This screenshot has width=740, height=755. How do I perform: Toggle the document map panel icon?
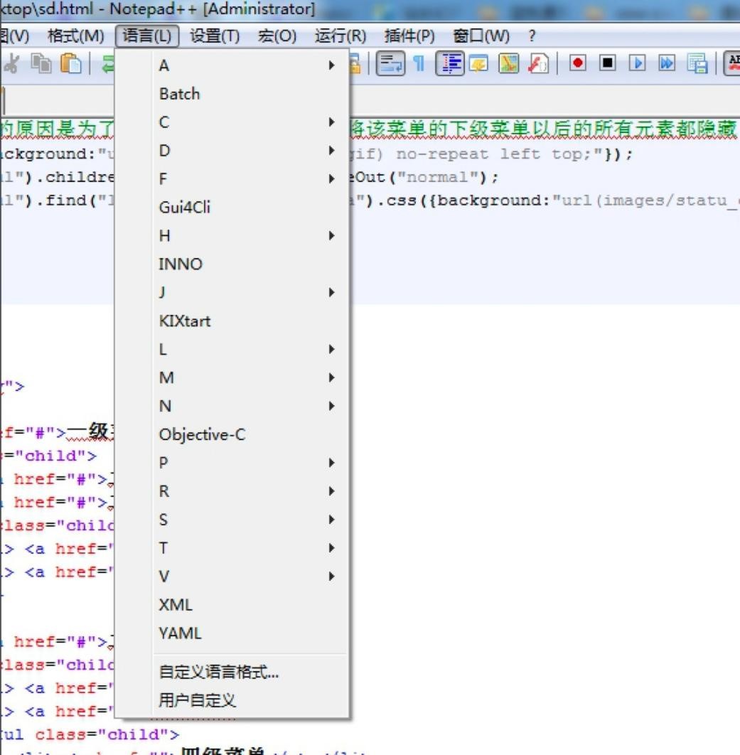coord(478,64)
